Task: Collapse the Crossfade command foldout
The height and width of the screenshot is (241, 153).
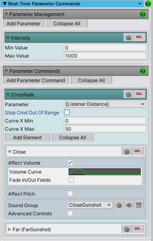Action: pyautogui.click(x=8, y=94)
